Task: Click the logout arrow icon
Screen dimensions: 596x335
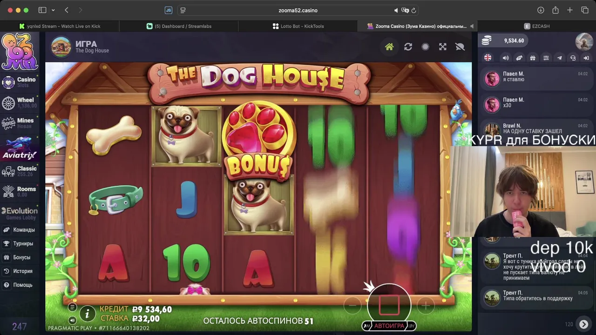Action: click(x=587, y=58)
